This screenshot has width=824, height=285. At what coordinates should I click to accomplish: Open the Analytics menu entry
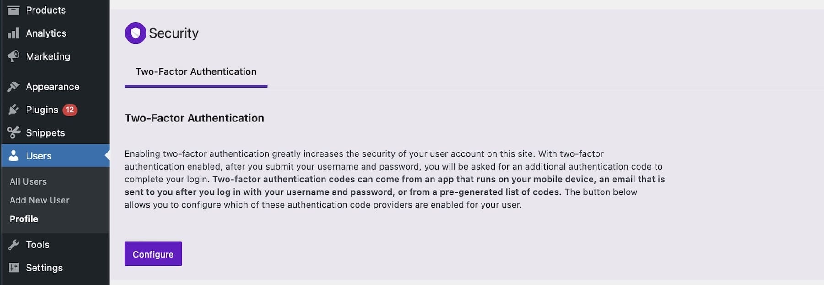(x=46, y=33)
